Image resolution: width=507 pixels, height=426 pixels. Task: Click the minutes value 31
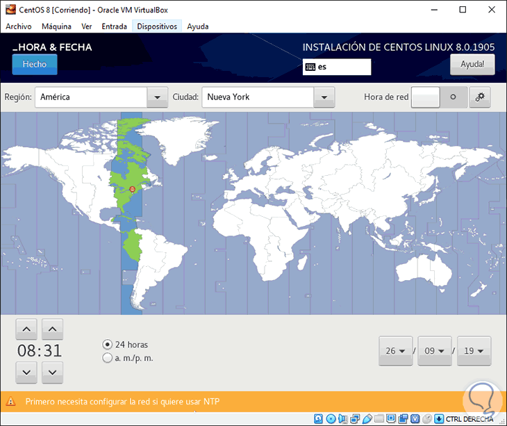point(53,351)
